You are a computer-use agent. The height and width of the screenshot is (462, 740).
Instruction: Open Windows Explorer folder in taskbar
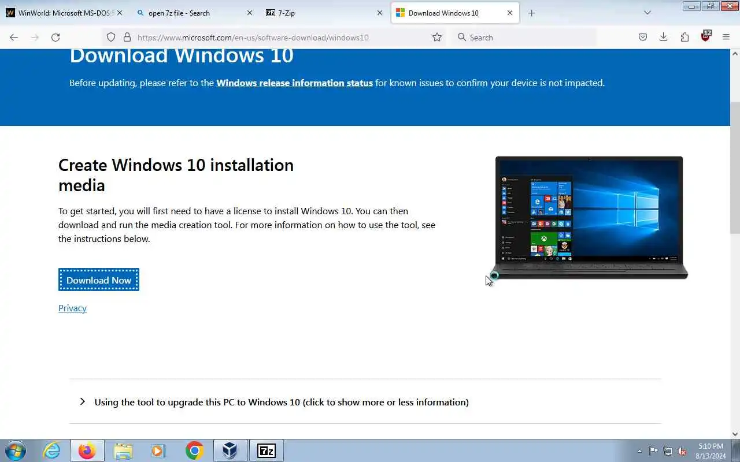(x=123, y=450)
